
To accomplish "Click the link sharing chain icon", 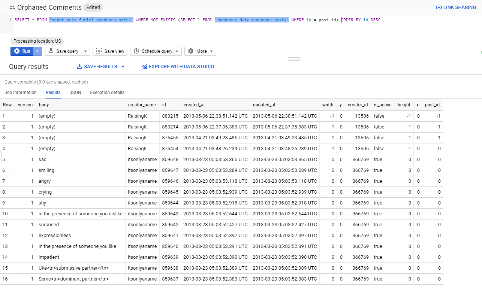I will tap(438, 7).
